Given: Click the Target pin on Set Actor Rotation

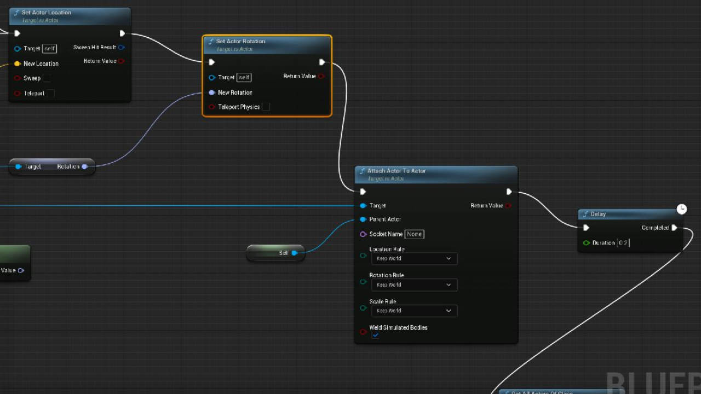Looking at the screenshot, I should coord(212,78).
